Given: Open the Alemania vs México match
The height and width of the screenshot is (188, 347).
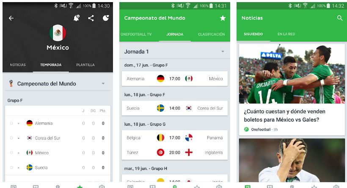Looking at the screenshot, I should pos(175,79).
